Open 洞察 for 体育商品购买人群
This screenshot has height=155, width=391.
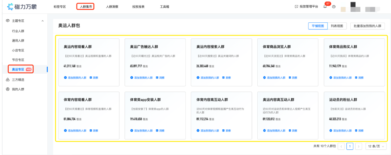[x=359, y=77]
